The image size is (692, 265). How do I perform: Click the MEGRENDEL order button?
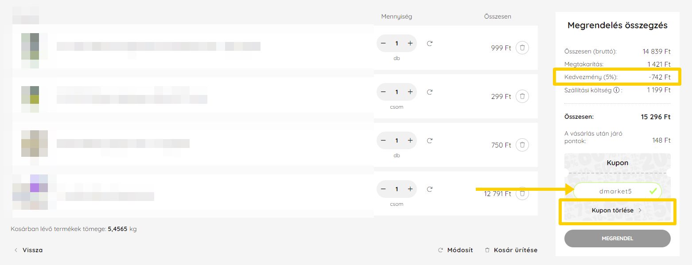[617, 238]
